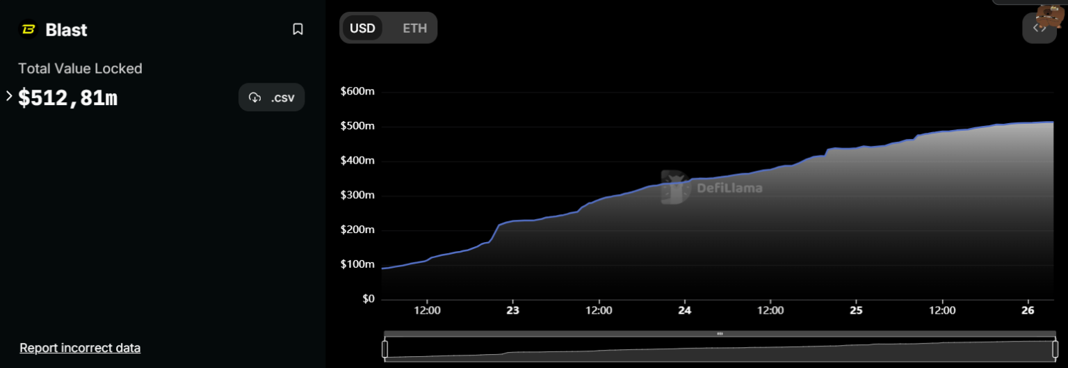1068x368 pixels.
Task: Bookmark the Blast protocol
Action: (x=298, y=29)
